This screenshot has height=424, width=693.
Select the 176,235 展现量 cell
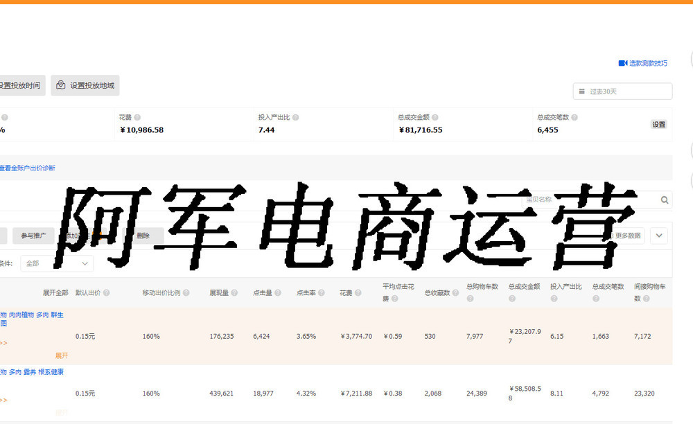222,337
